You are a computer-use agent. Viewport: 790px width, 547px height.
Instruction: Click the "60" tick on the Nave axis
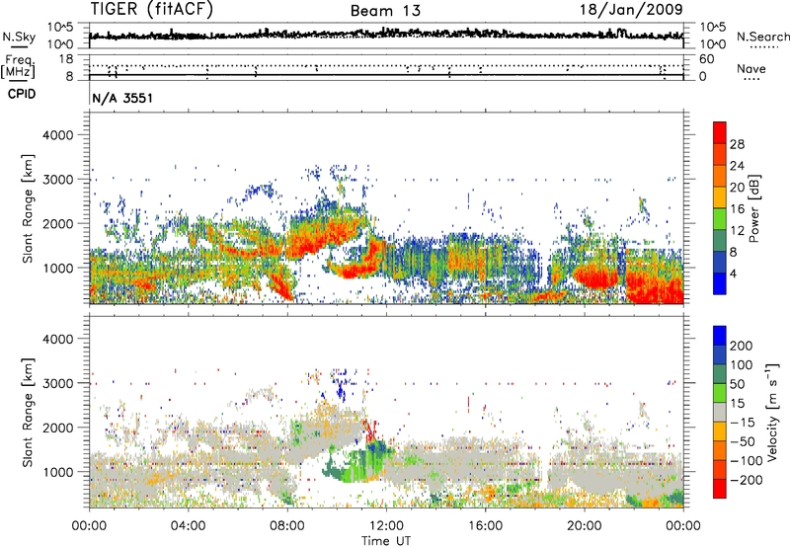(x=706, y=59)
